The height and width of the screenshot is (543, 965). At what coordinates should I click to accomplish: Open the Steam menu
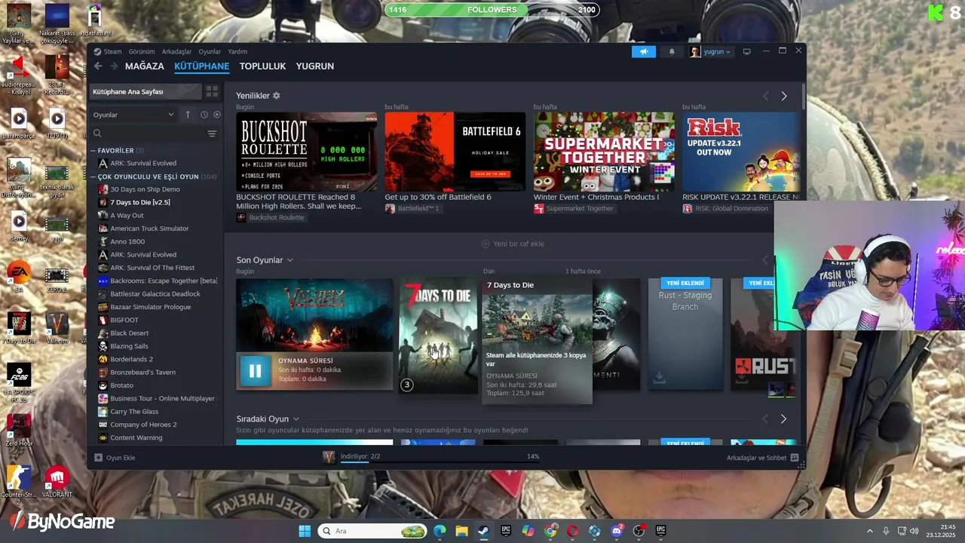point(108,51)
